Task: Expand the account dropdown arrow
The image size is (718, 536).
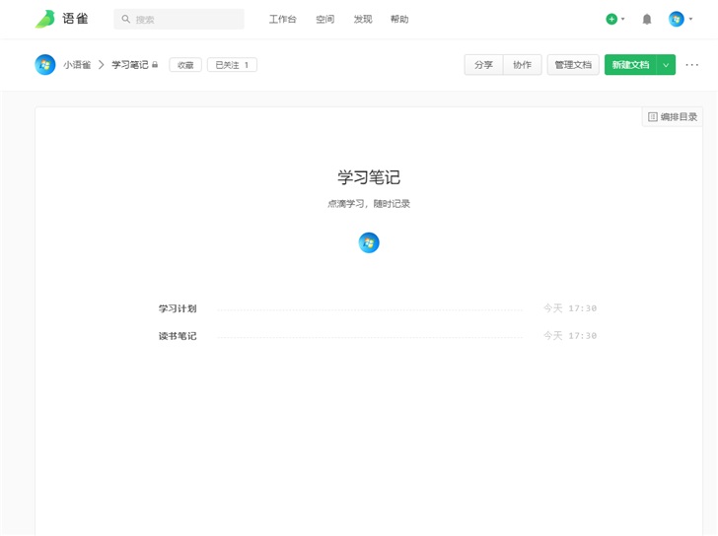Action: click(x=690, y=19)
